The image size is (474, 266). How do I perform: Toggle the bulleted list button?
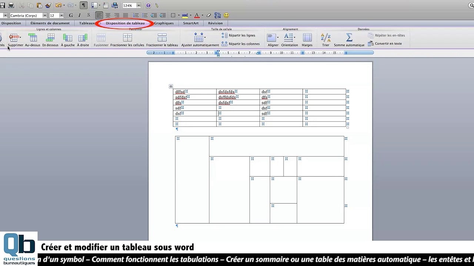(x=145, y=16)
